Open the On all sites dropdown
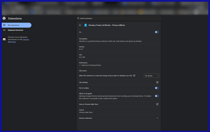 (x=152, y=76)
